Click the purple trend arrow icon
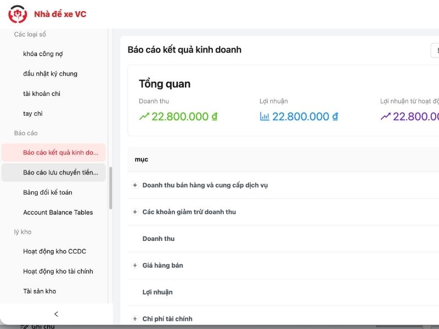This screenshot has height=329, width=439. coord(385,116)
